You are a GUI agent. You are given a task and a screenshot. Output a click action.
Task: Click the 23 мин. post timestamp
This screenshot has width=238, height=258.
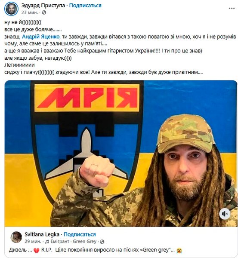30,12
